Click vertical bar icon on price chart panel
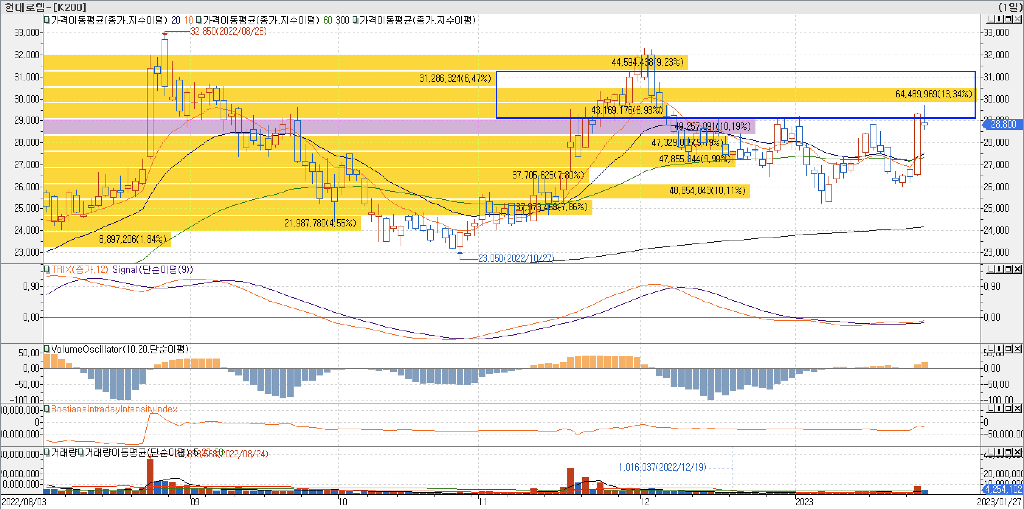The width and height of the screenshot is (1024, 509). 1000,19
